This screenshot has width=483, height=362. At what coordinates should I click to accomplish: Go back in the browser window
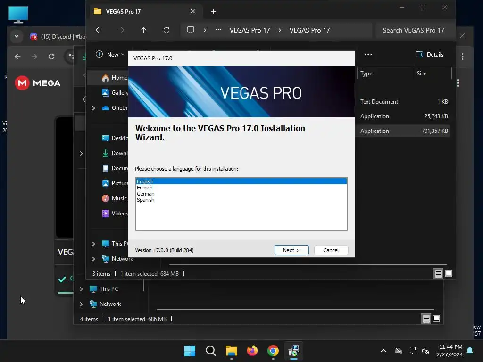tap(17, 57)
